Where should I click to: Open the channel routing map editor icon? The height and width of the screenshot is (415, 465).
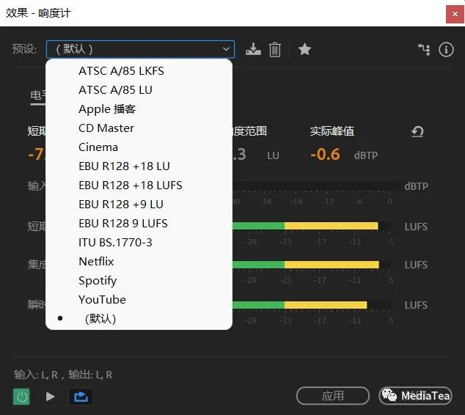click(x=424, y=50)
